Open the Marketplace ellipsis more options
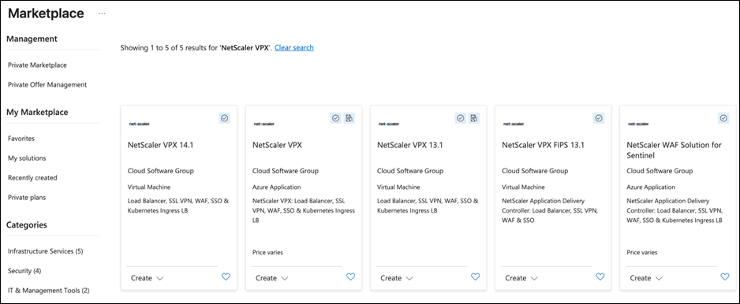Image resolution: width=740 pixels, height=304 pixels. tap(102, 13)
